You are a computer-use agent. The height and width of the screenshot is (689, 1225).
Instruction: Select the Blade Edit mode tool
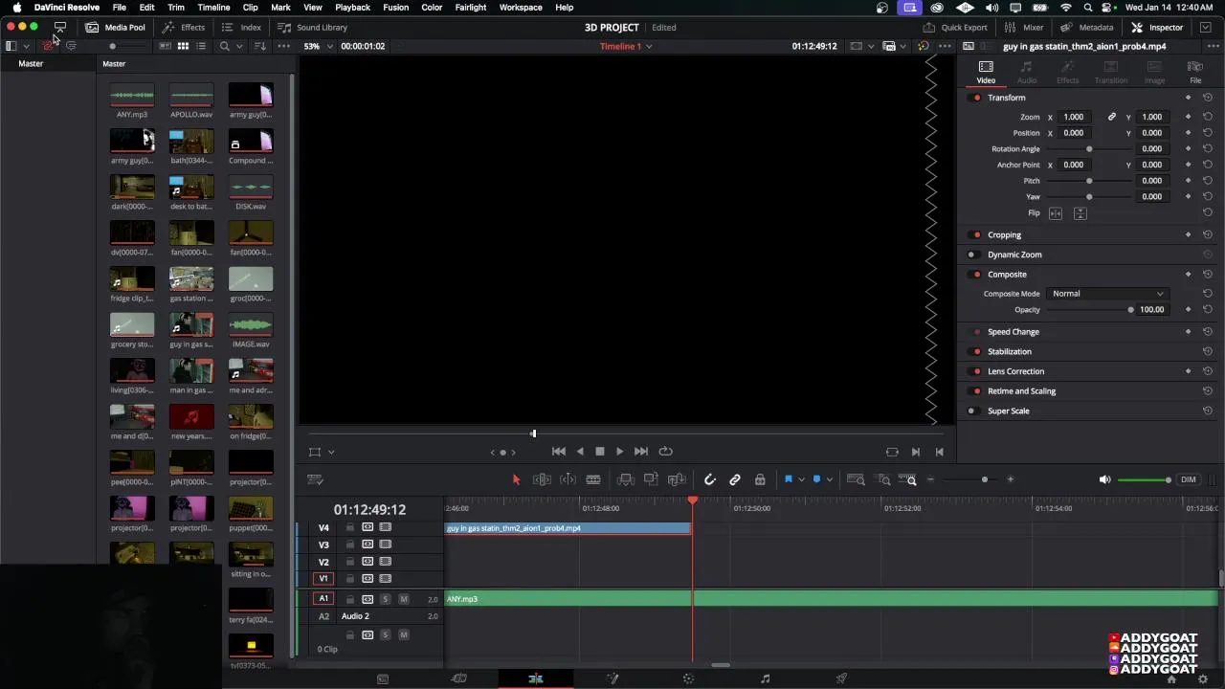click(x=593, y=479)
